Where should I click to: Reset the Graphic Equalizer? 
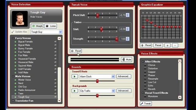146,45
